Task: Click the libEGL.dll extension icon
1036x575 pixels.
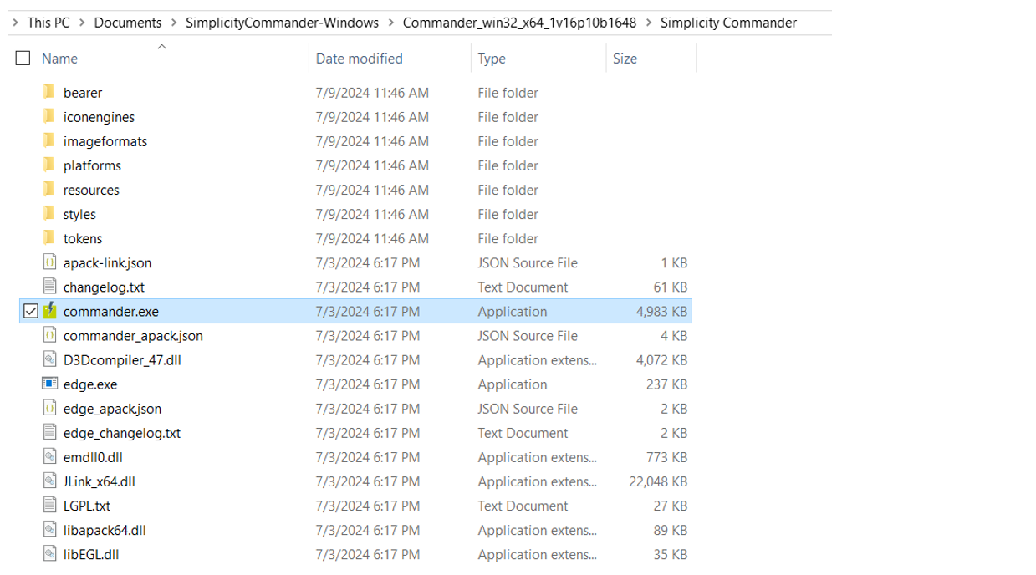Action: click(x=50, y=554)
